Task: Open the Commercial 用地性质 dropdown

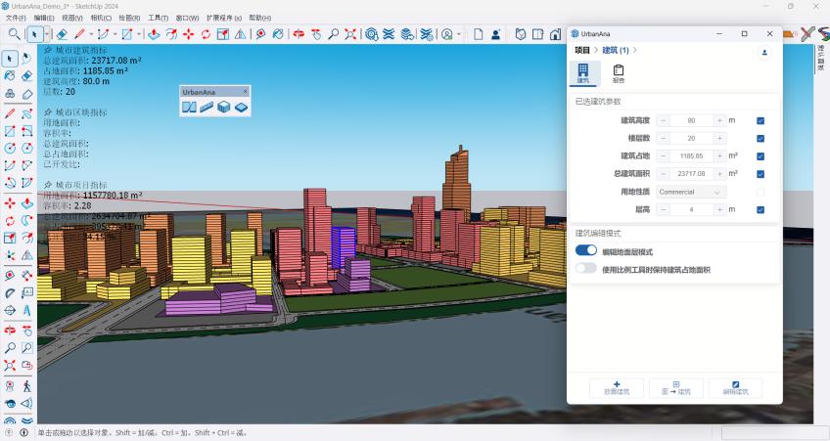Action: tap(691, 192)
